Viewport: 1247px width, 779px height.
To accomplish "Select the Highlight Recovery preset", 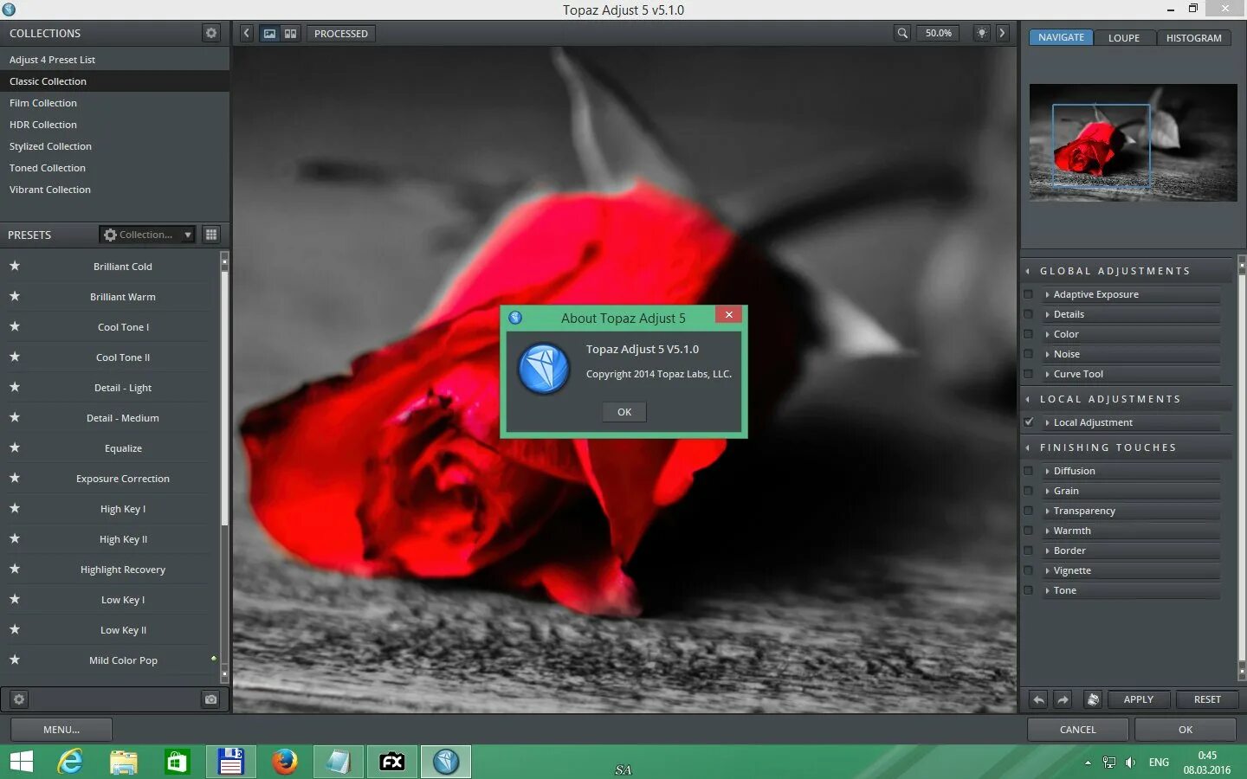I will coord(123,570).
